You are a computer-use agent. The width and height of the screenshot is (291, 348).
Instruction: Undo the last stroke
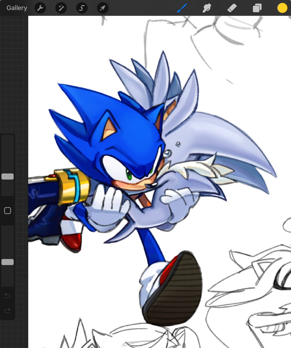[8, 296]
